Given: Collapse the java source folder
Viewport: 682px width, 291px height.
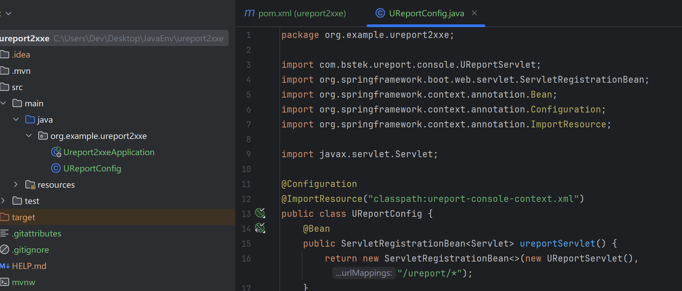Looking at the screenshot, I should pyautogui.click(x=16, y=119).
